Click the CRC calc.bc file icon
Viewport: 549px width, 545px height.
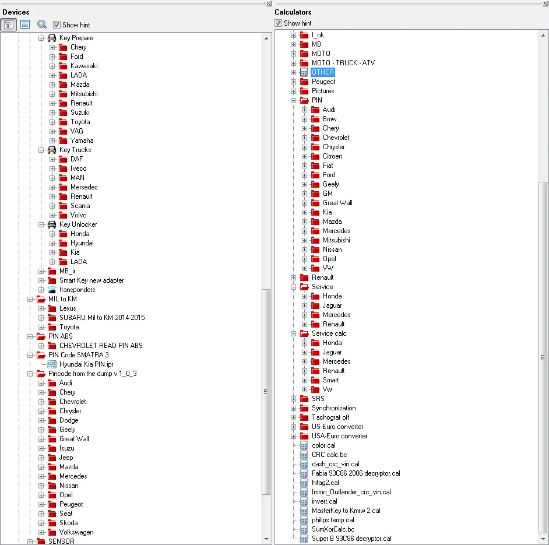(x=304, y=455)
